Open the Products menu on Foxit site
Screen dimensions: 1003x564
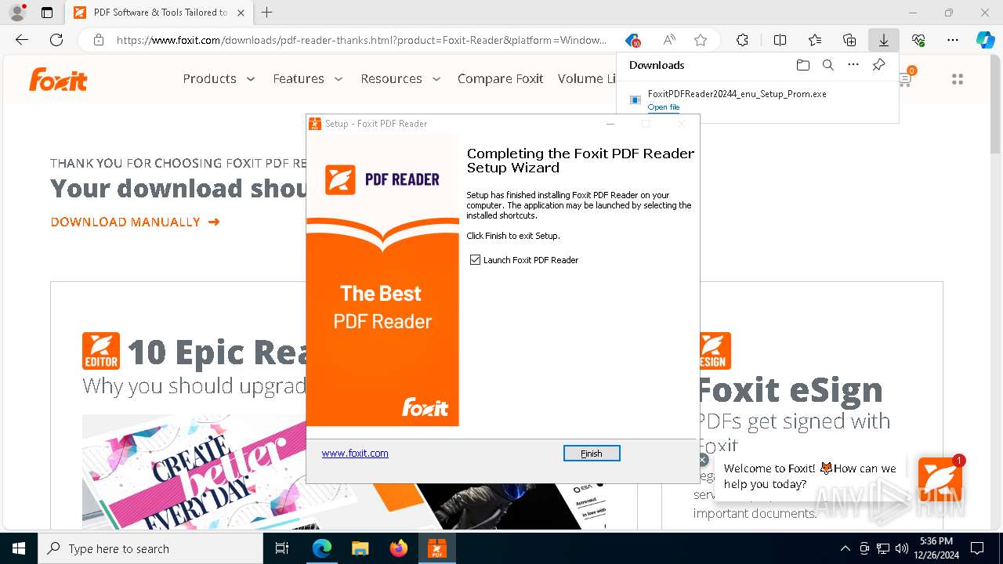tap(209, 78)
